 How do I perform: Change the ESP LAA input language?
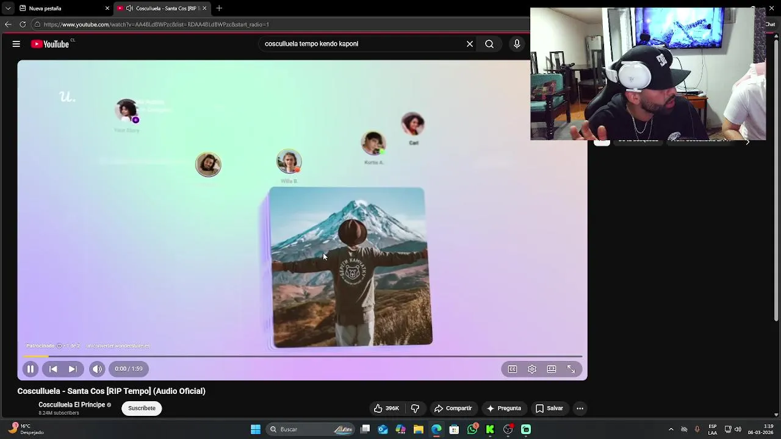coord(713,429)
